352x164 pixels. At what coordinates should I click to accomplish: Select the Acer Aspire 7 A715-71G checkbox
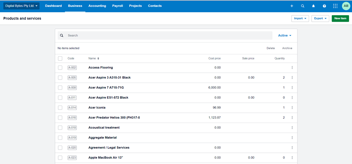[x=60, y=88]
